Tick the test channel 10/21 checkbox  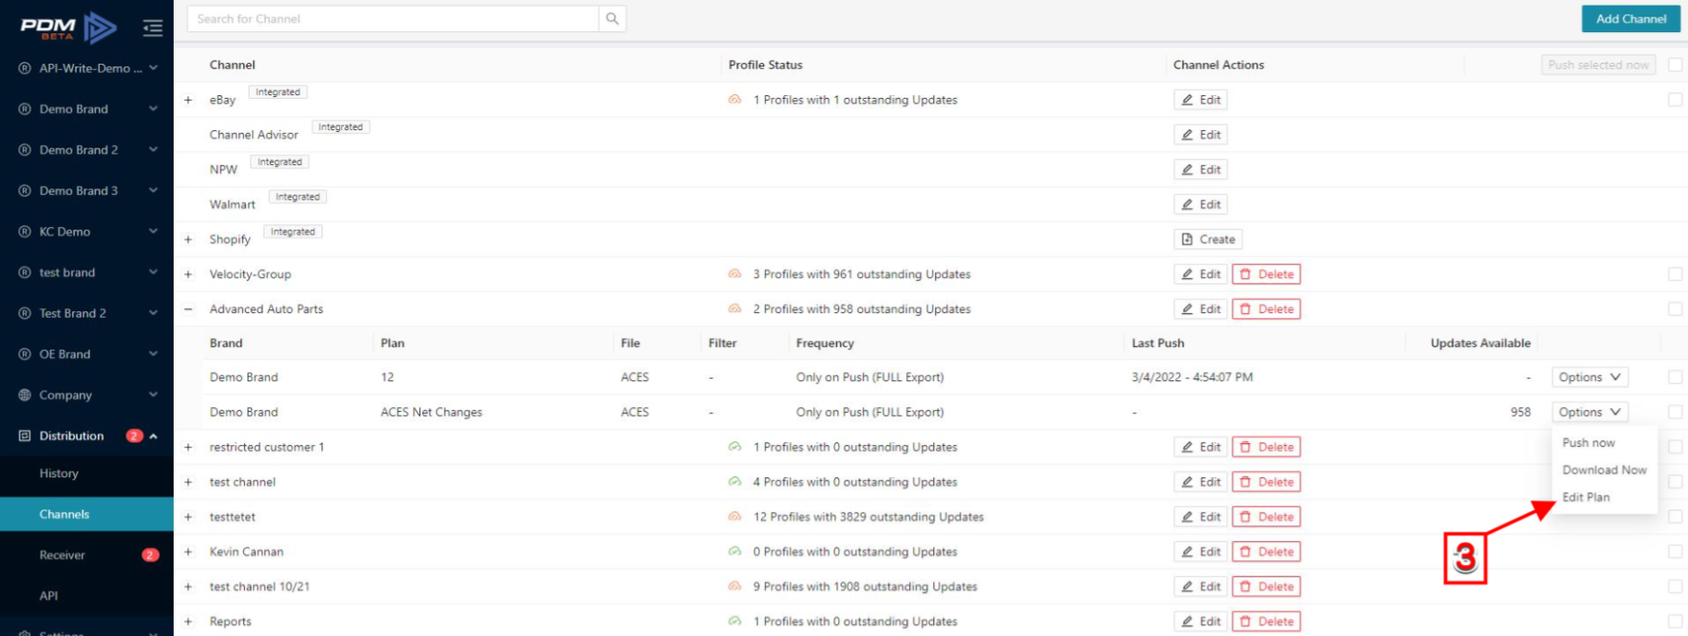click(x=1675, y=586)
